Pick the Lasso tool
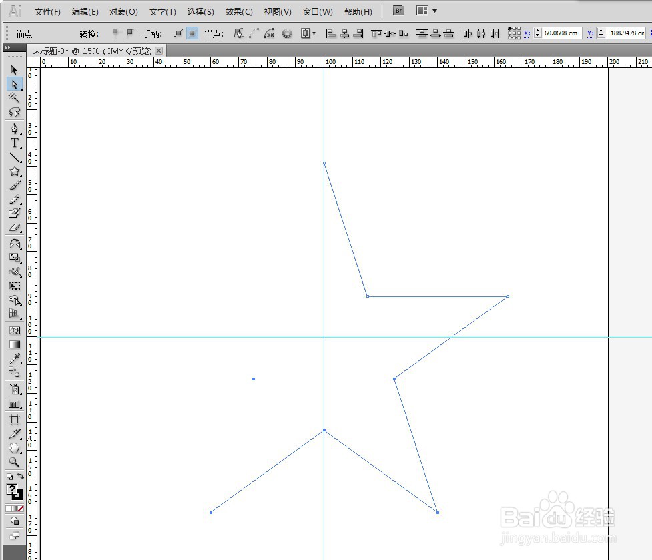 (x=15, y=112)
